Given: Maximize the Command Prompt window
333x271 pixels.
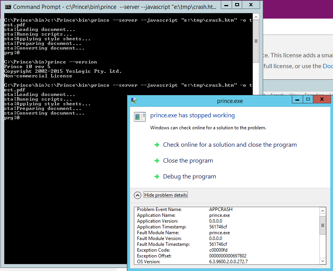Looking at the screenshot, I should (x=237, y=5).
